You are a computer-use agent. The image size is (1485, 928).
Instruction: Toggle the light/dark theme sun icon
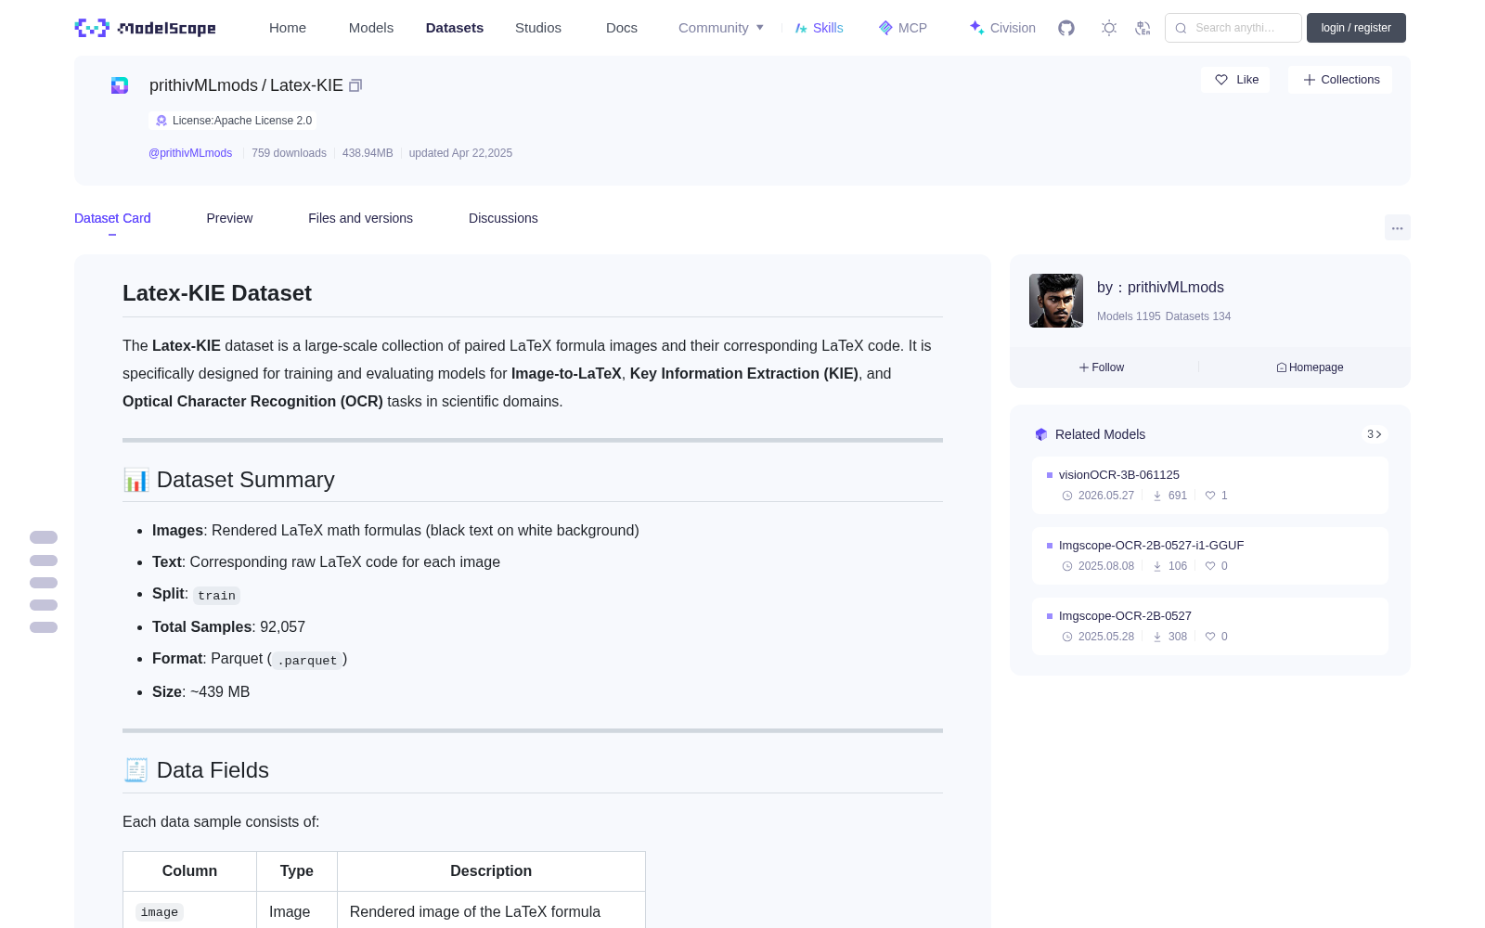tap(1109, 28)
